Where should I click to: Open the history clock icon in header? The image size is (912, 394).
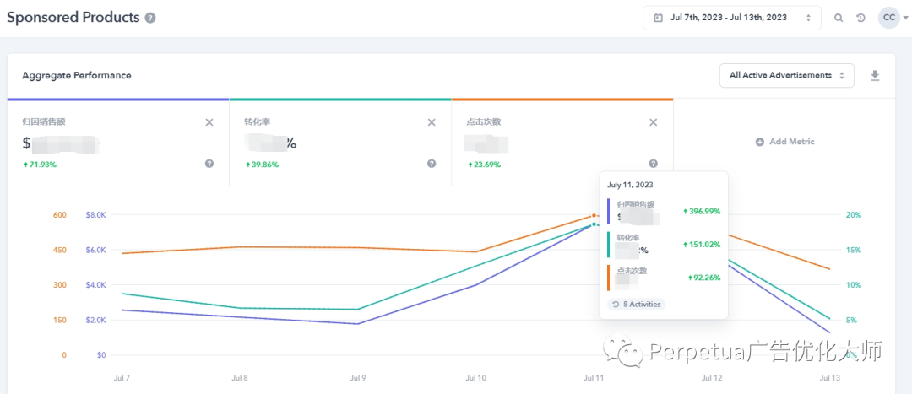860,18
